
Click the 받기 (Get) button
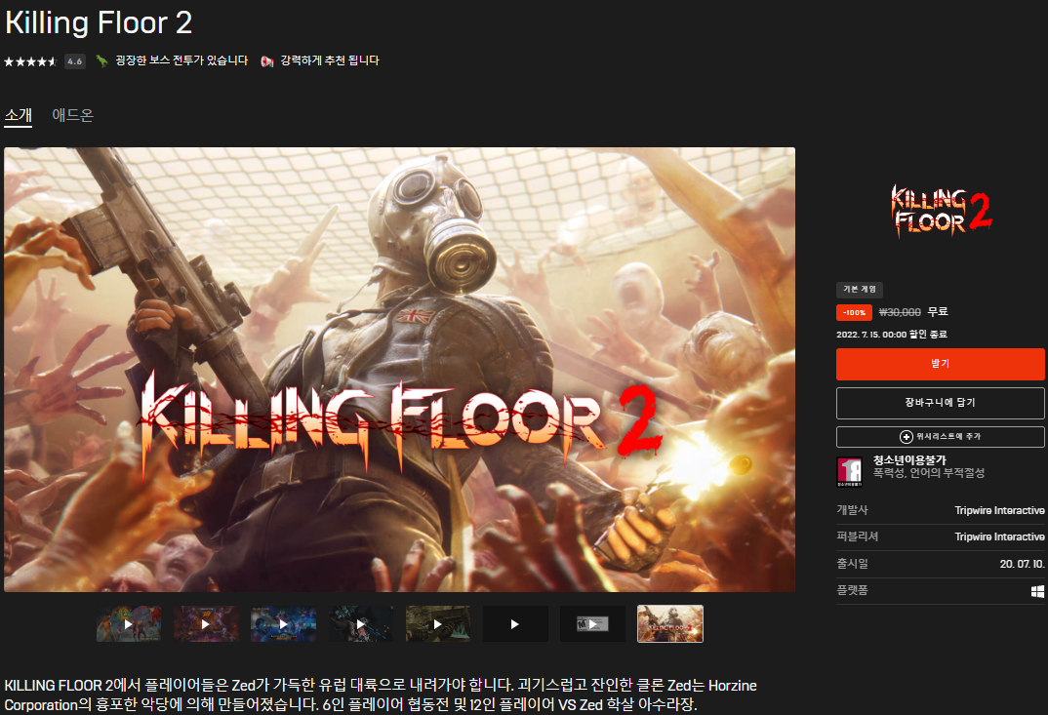point(940,364)
